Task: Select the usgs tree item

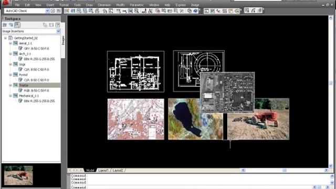Action: [x=22, y=64]
